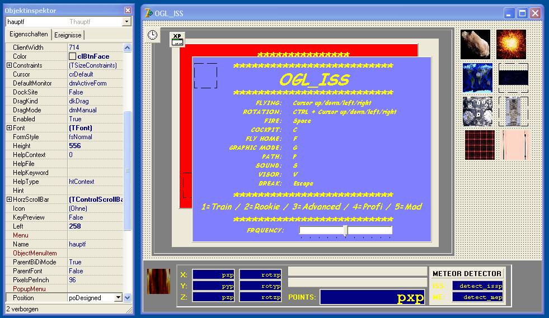Switch to the Eigenschaften tab
This screenshot has height=318, width=549.
[29, 34]
